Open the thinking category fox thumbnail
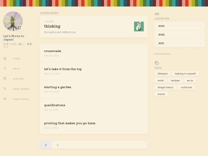208x156 pixels. 139,27
